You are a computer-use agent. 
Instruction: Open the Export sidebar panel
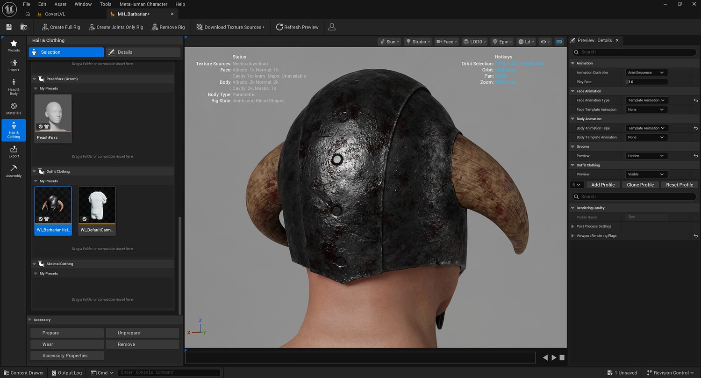14,152
